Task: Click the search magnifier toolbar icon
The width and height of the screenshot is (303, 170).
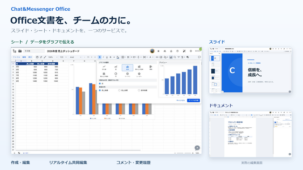Action: click(x=175, y=57)
